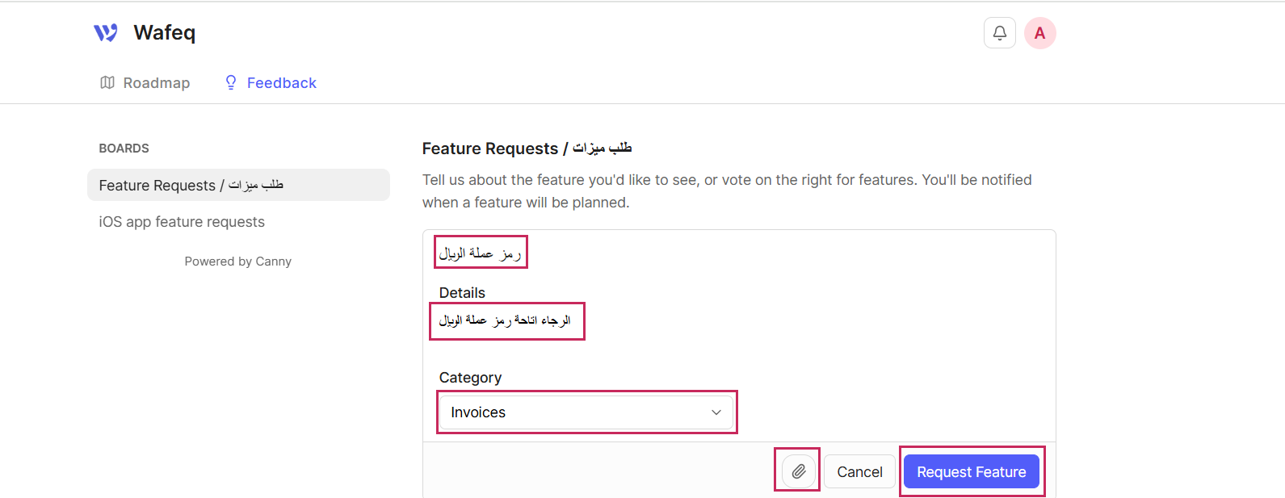Open the iOS app feature requests board

(x=181, y=221)
